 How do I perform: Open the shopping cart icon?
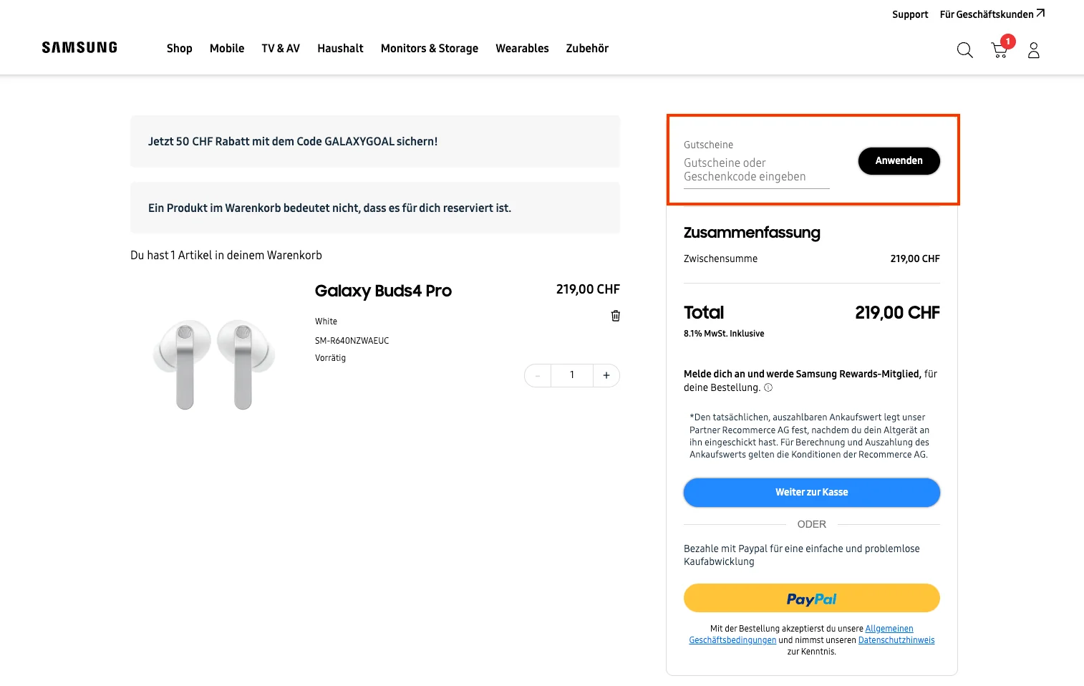click(x=1000, y=50)
